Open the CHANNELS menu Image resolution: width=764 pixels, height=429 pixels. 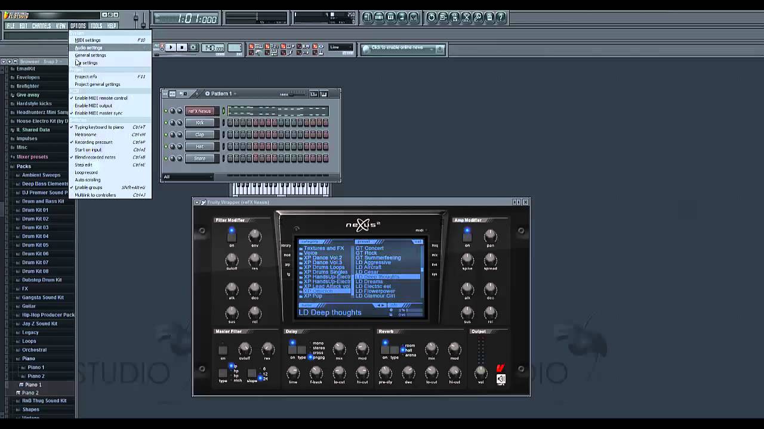point(41,26)
